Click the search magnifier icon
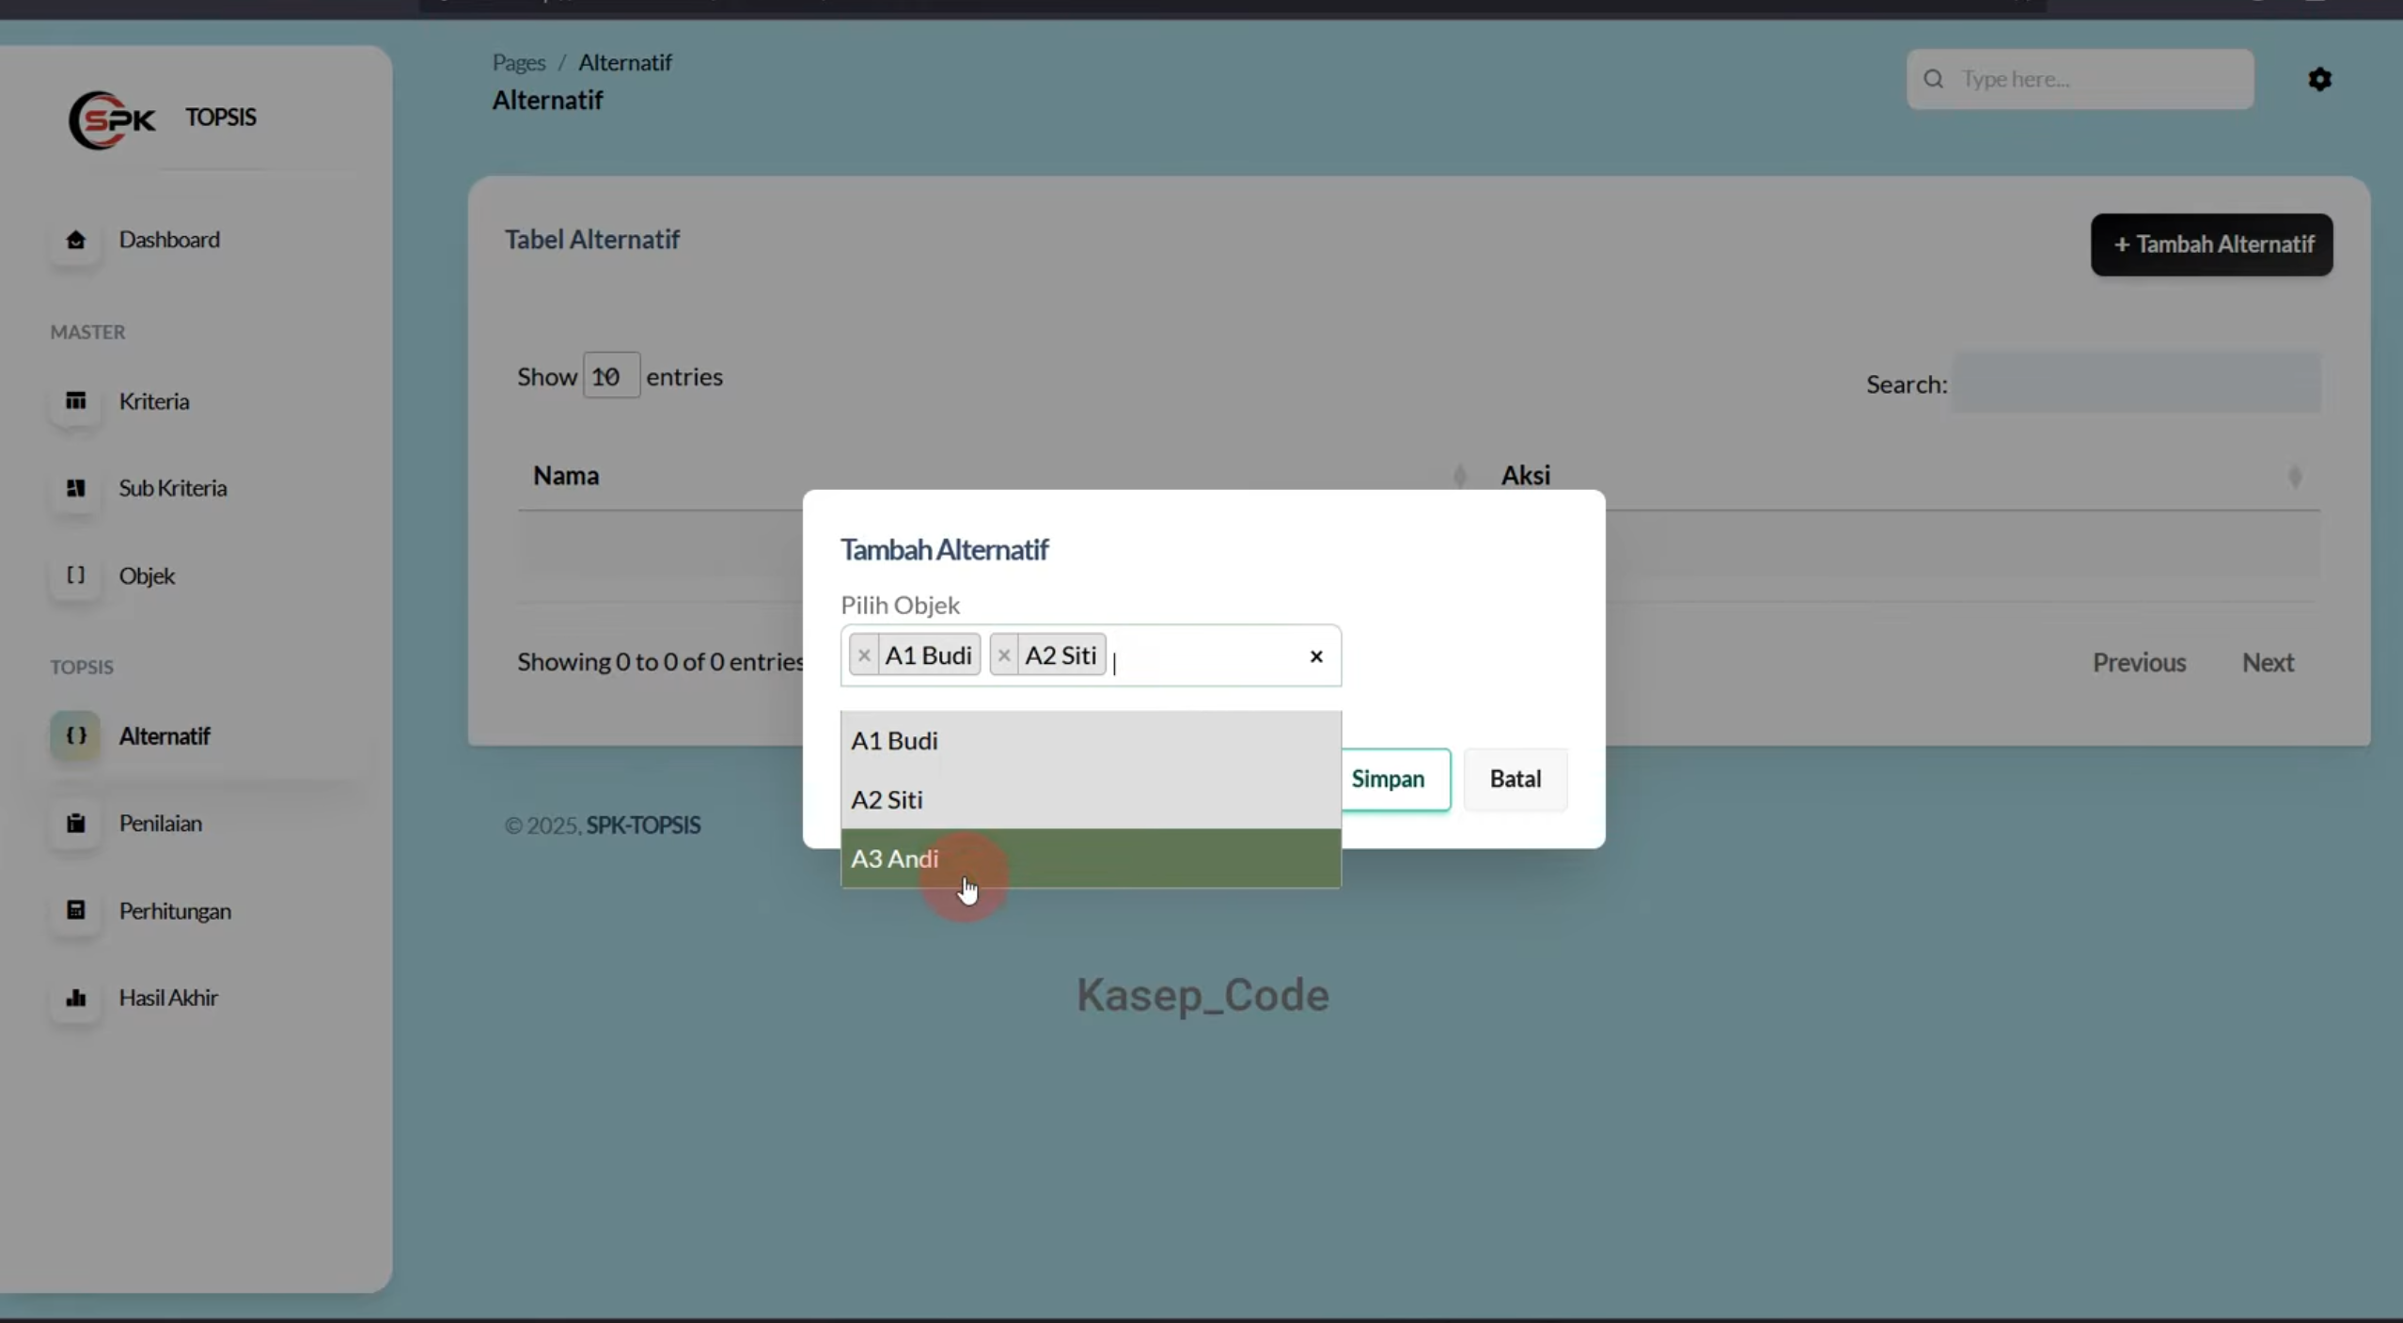 pyautogui.click(x=1933, y=79)
